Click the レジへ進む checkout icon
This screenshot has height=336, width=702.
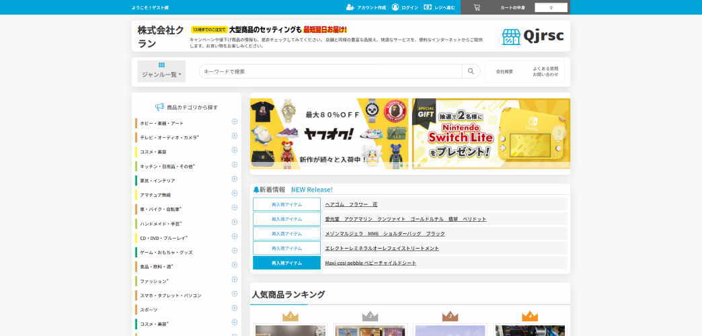pos(428,7)
